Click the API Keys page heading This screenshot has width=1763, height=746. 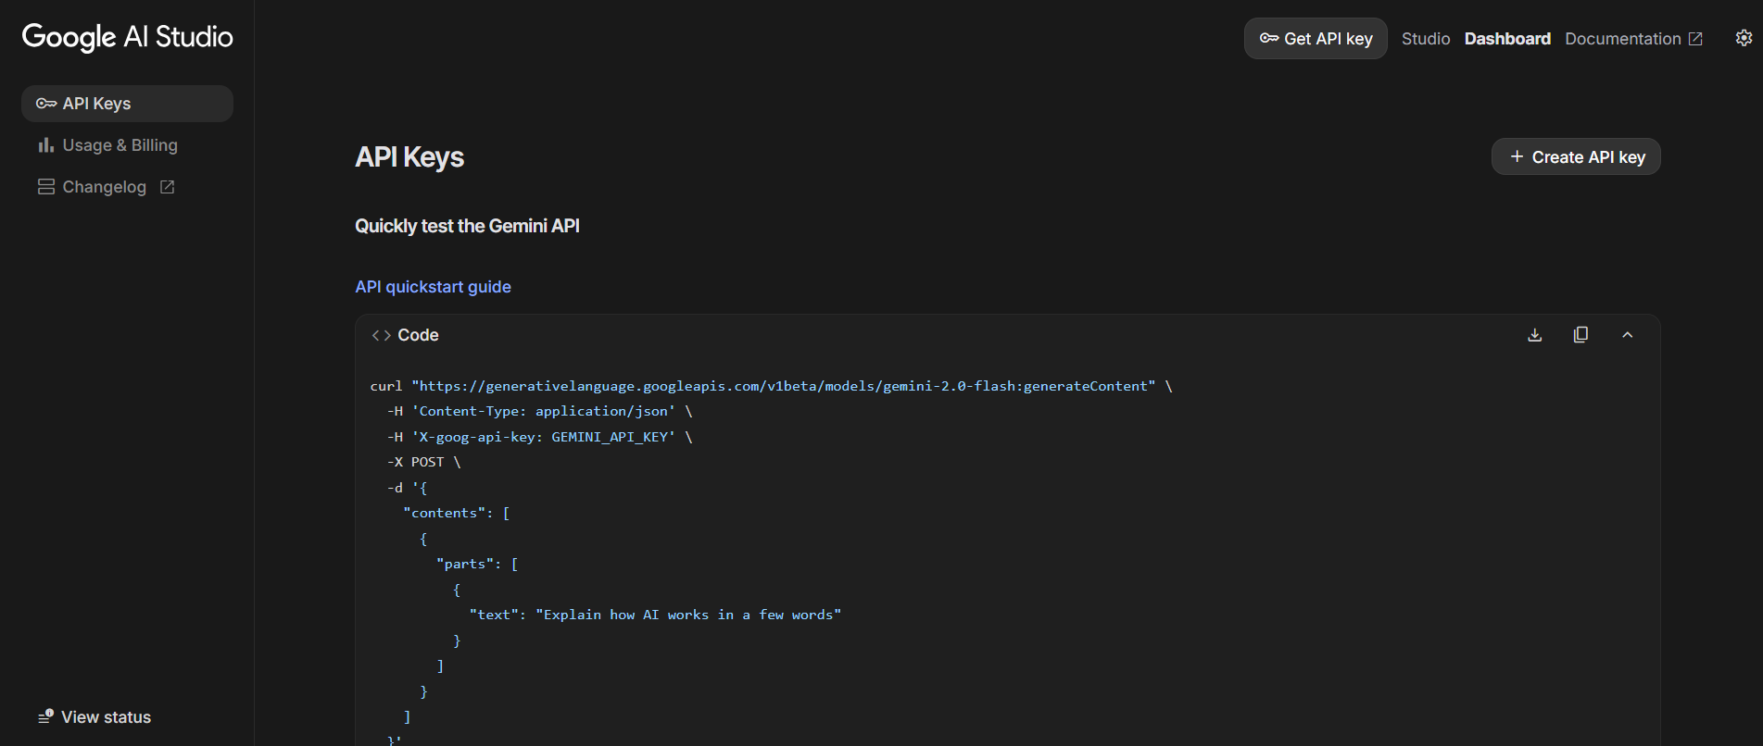tap(409, 157)
